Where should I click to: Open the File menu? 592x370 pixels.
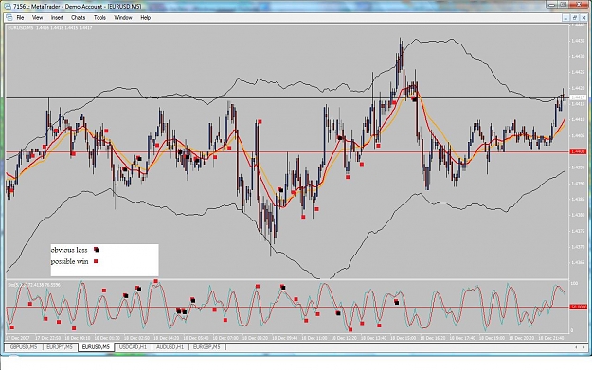click(x=21, y=18)
